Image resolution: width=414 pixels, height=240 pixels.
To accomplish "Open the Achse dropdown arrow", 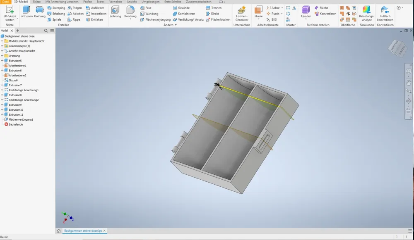I will [282, 8].
